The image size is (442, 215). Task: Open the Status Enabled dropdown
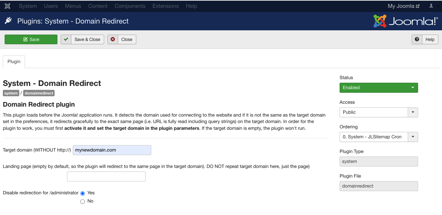point(379,88)
